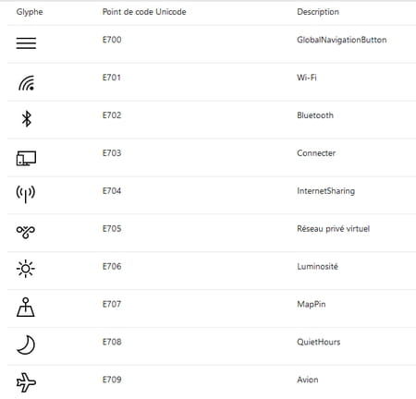Click the Connecter devices glyph
The height and width of the screenshot is (399, 416).
[x=26, y=158]
